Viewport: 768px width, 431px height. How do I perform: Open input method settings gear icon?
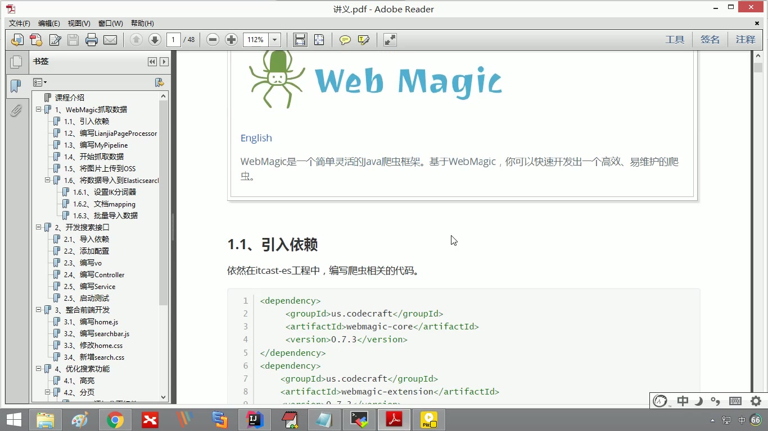coord(756,401)
